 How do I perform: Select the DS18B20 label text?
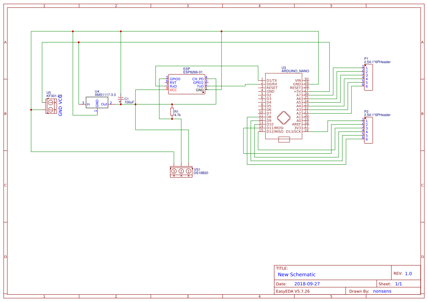(201, 173)
